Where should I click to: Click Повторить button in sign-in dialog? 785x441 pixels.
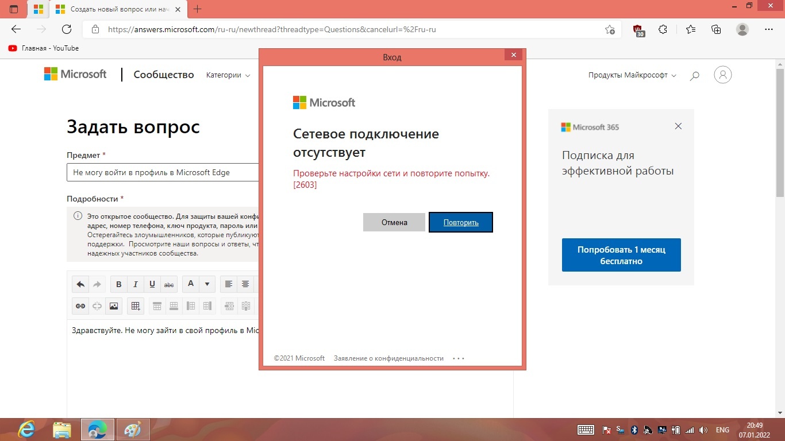click(x=461, y=222)
